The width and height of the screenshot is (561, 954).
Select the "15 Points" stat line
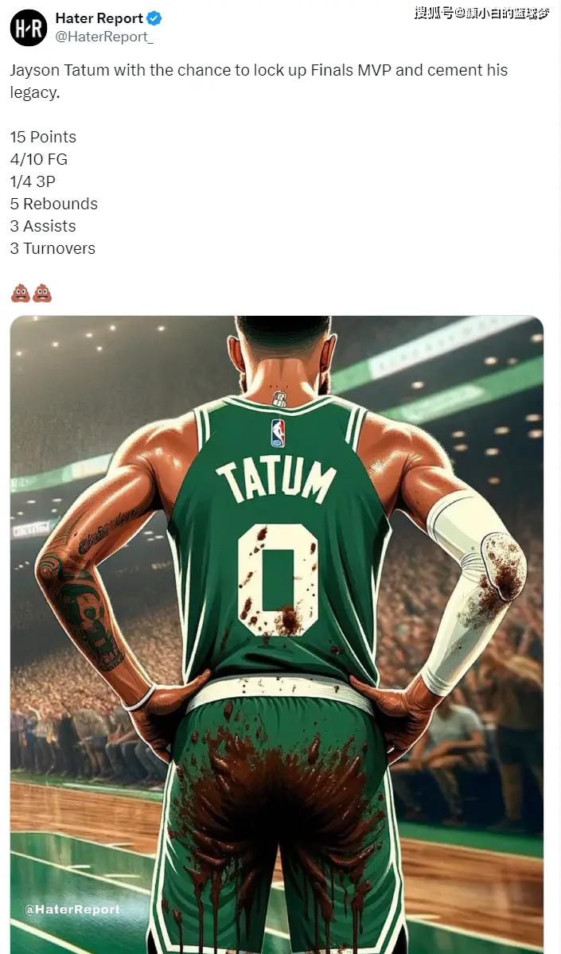pos(43,137)
